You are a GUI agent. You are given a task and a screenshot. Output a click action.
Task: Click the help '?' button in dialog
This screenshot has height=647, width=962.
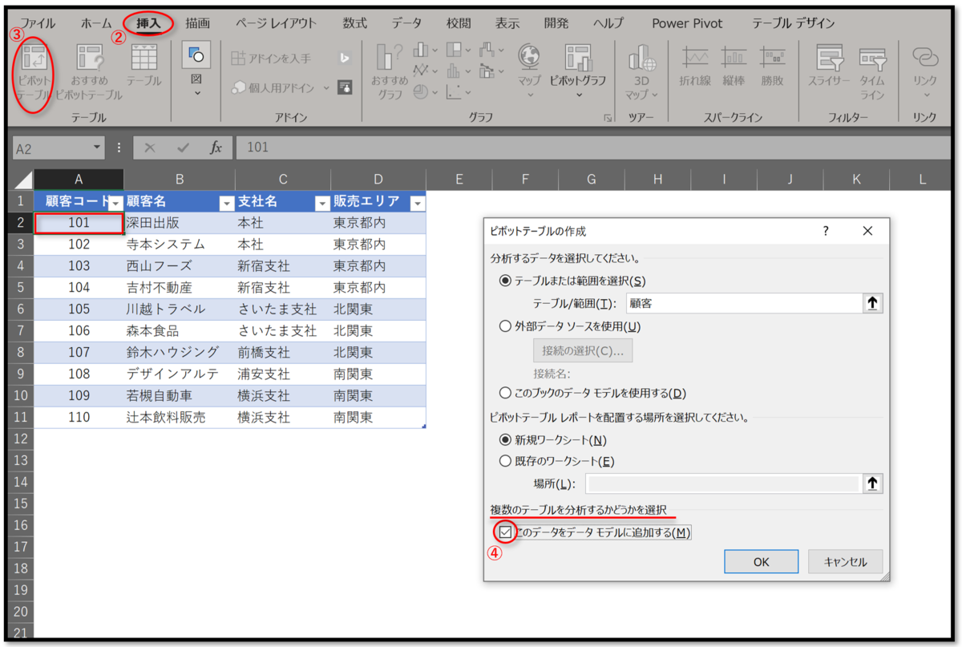[826, 231]
